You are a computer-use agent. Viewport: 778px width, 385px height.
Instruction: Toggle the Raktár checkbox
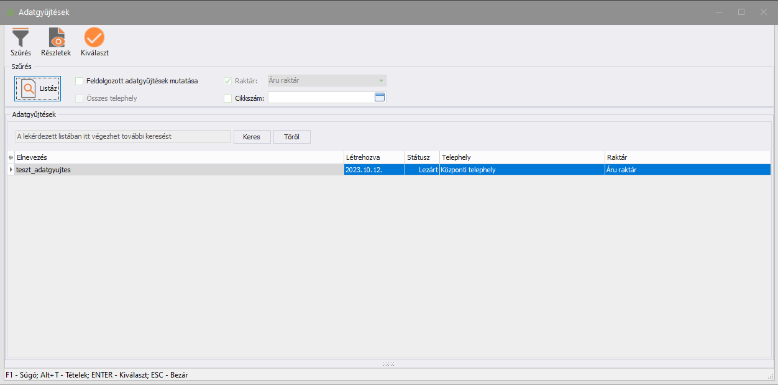pyautogui.click(x=228, y=81)
